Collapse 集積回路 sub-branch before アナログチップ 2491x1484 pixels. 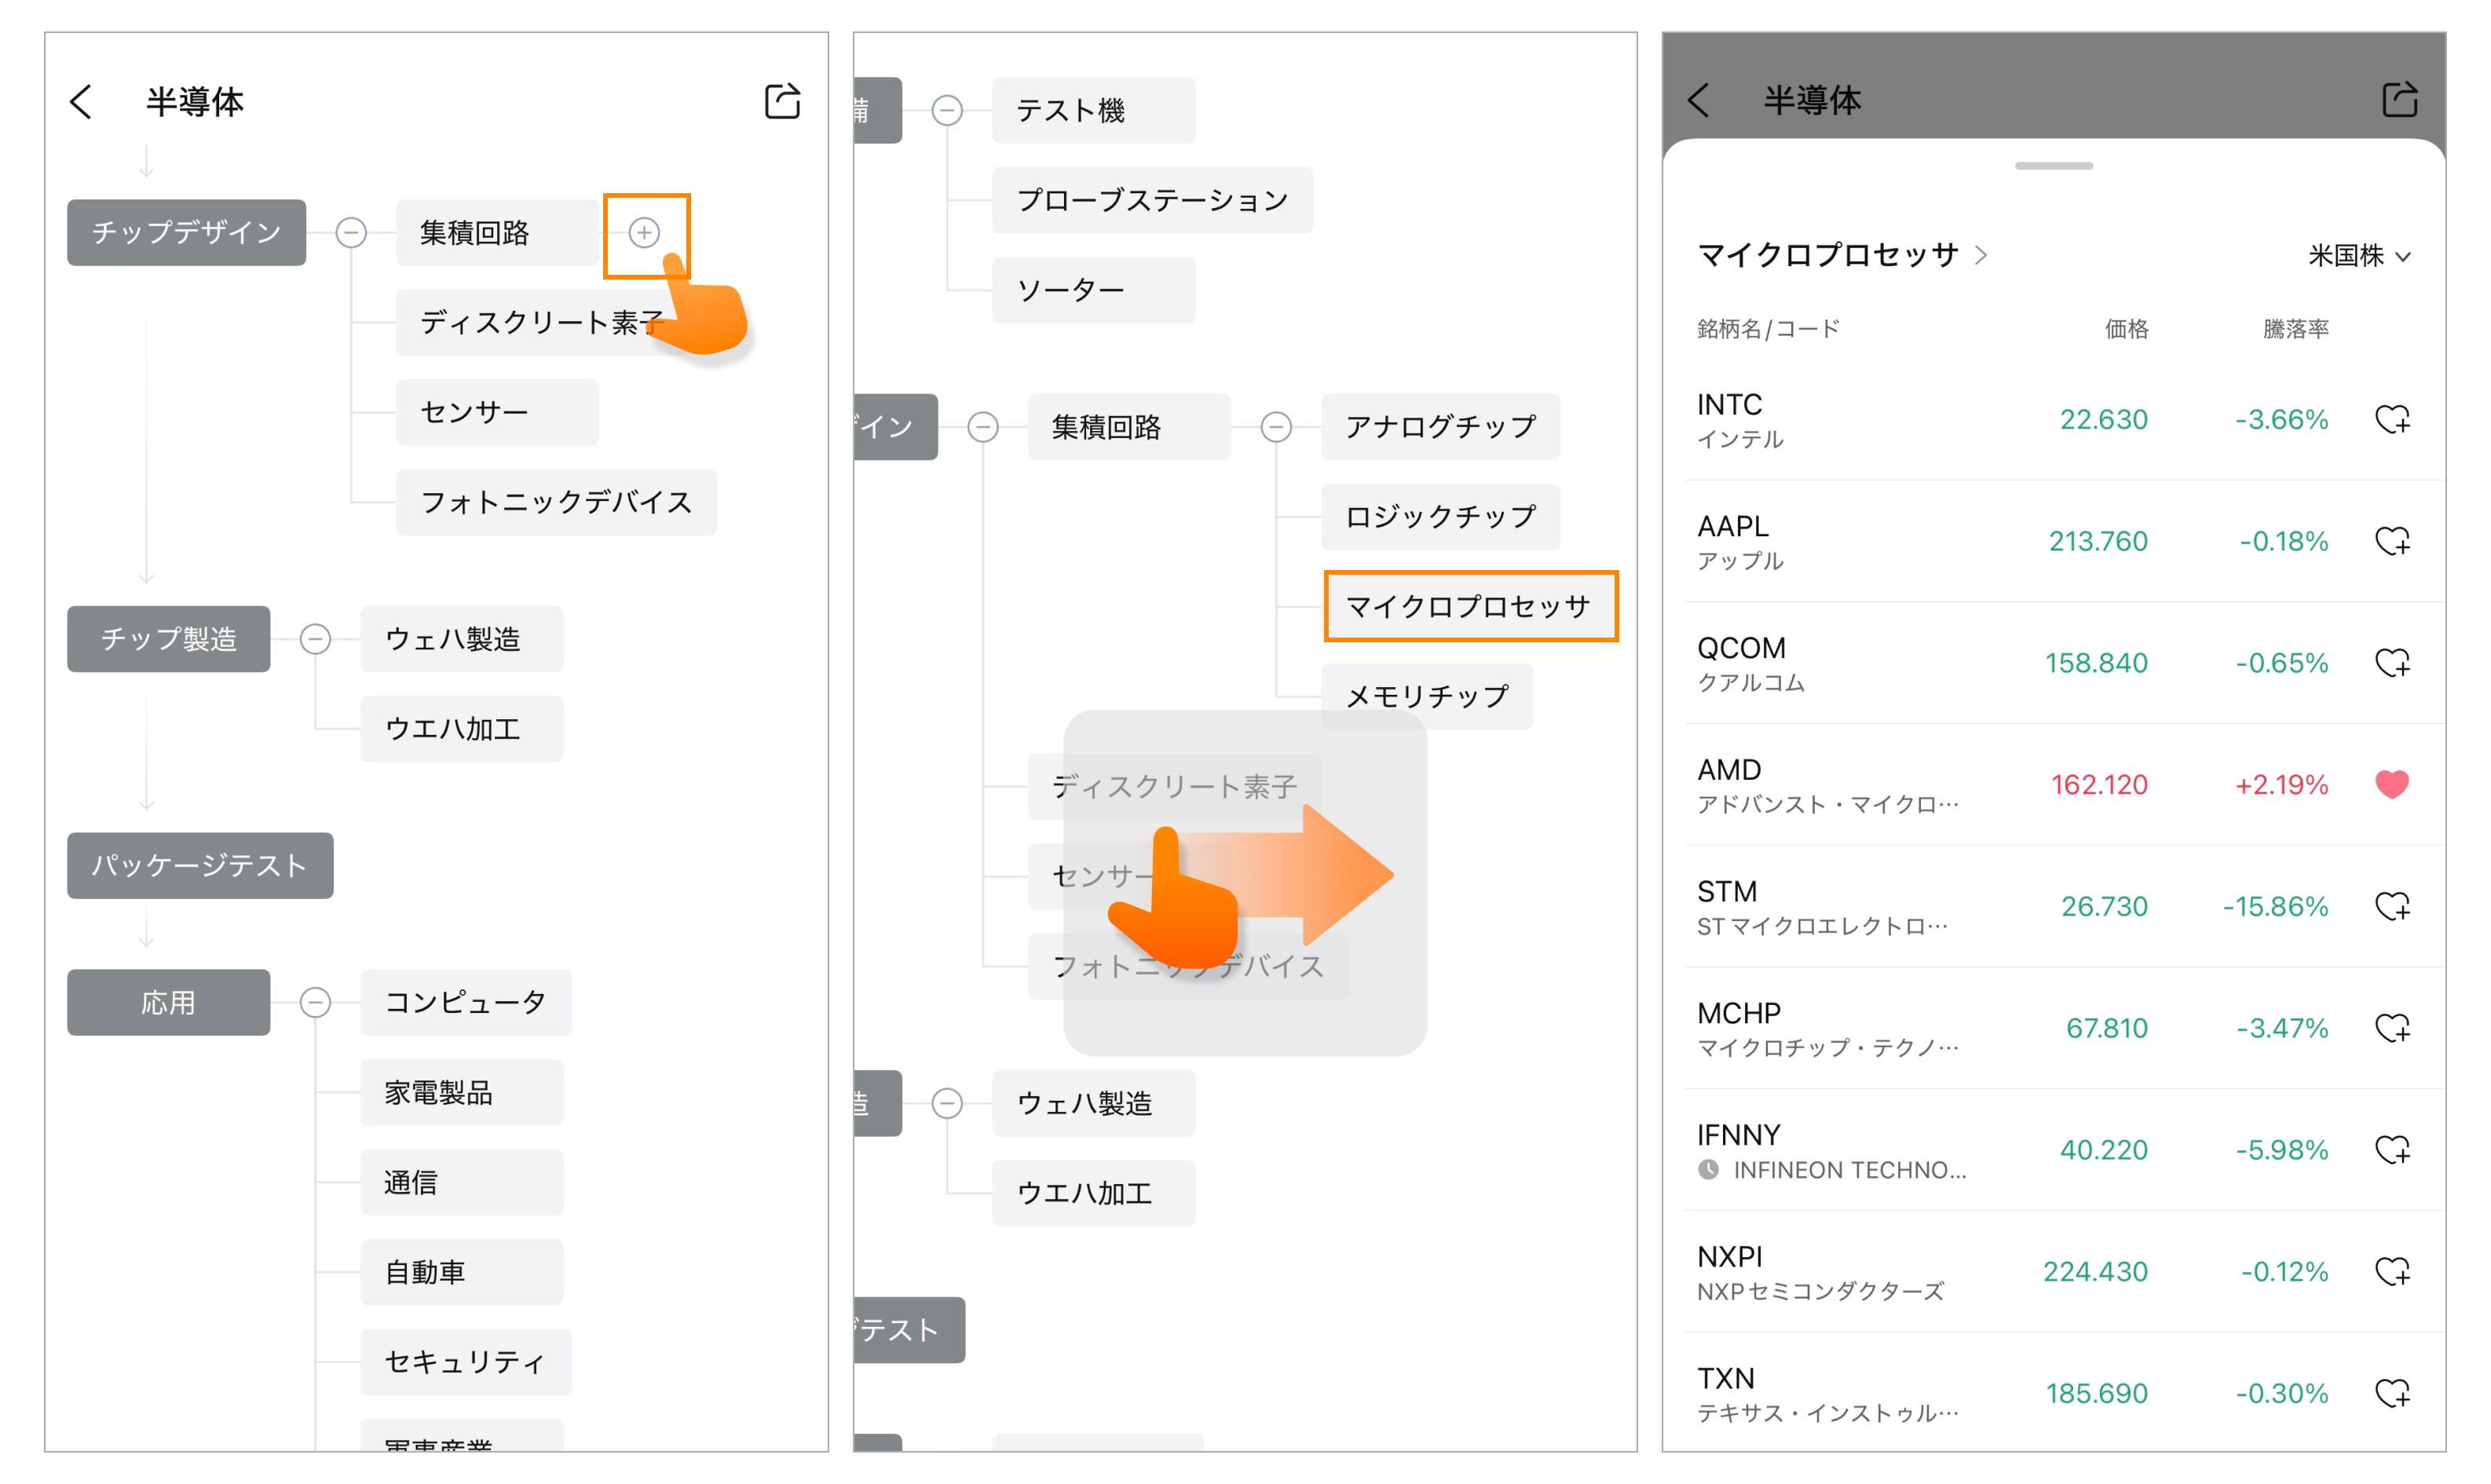coord(1276,427)
